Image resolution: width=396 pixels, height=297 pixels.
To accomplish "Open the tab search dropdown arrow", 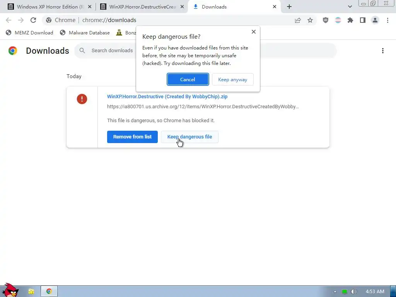I will (x=350, y=7).
